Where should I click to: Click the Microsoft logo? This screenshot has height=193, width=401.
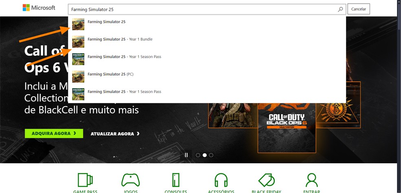pos(39,8)
